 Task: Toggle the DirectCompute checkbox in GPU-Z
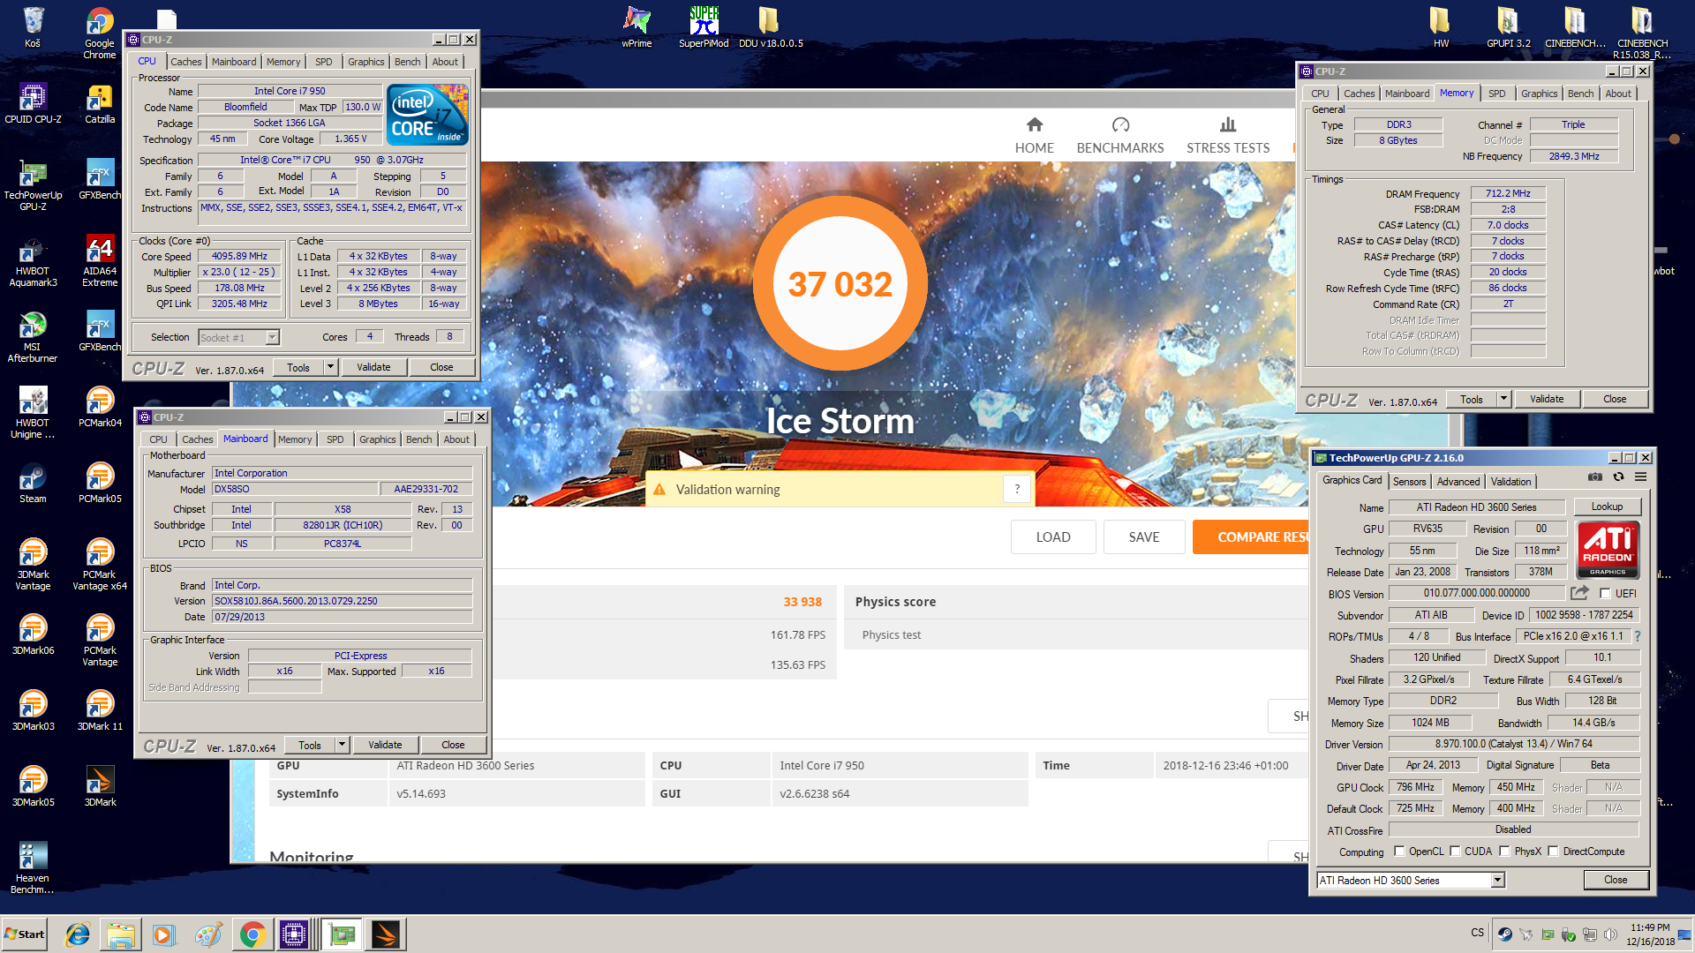(x=1553, y=852)
